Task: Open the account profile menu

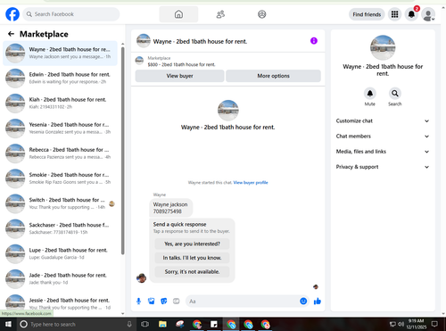Action: pyautogui.click(x=428, y=14)
